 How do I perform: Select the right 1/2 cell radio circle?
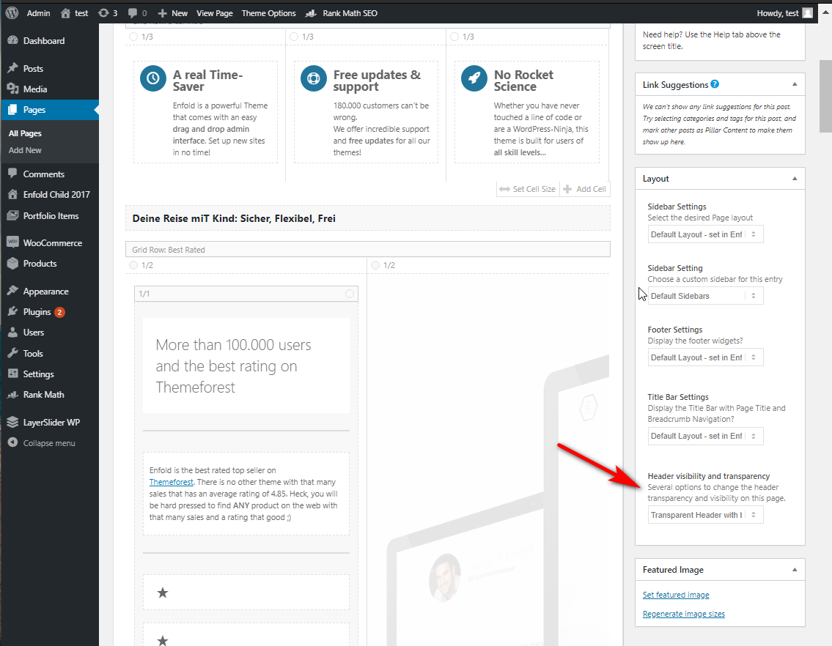pos(375,264)
